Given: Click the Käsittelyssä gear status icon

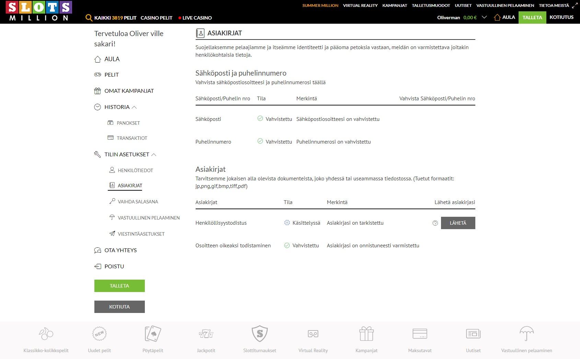Looking at the screenshot, I should tap(287, 223).
